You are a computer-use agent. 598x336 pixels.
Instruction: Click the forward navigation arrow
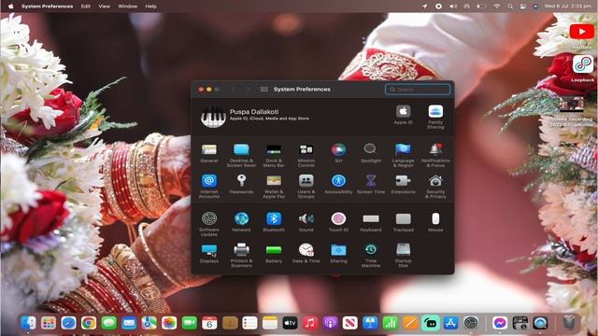[248, 90]
